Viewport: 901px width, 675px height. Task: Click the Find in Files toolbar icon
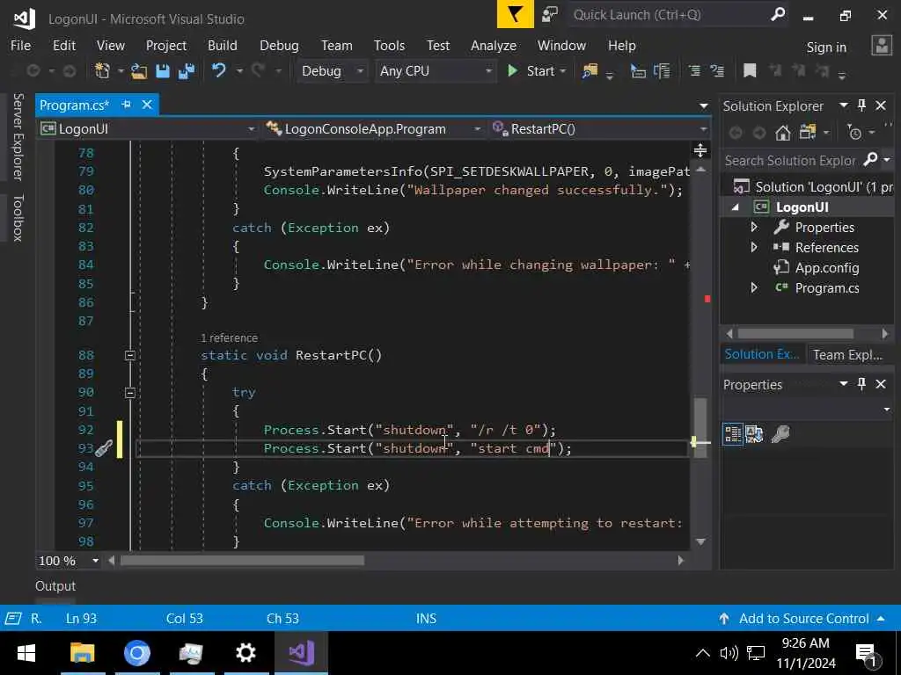(590, 71)
